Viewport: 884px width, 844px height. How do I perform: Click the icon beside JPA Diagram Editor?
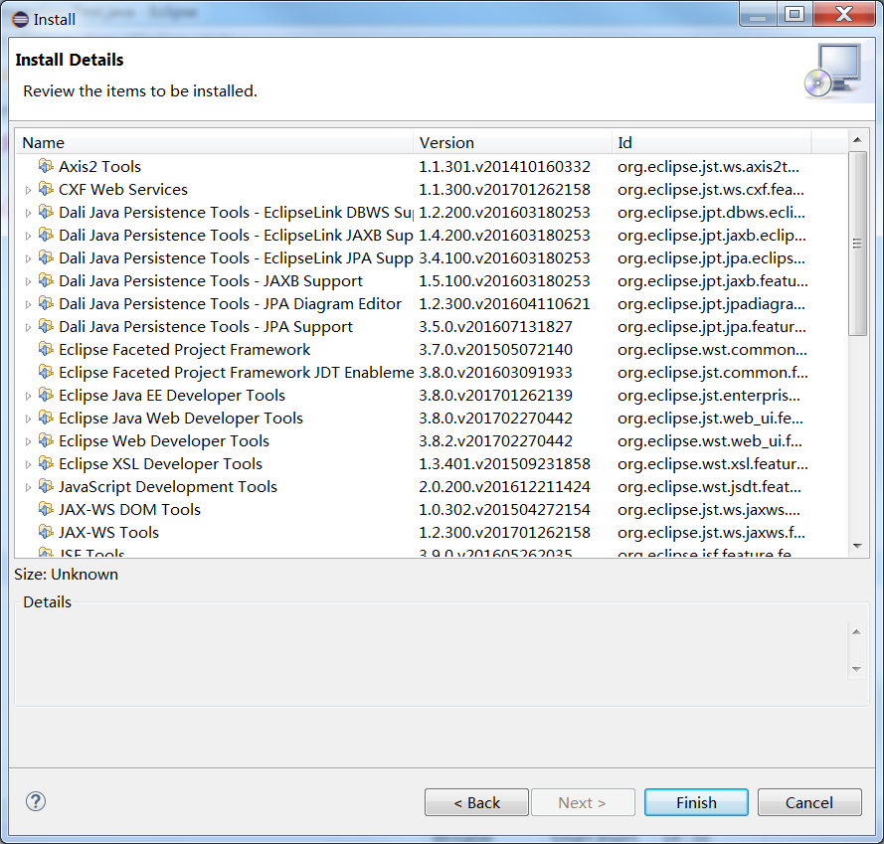[46, 303]
